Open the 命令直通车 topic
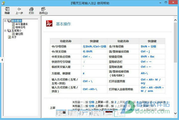This screenshot has width=179, height=120. (21, 24)
